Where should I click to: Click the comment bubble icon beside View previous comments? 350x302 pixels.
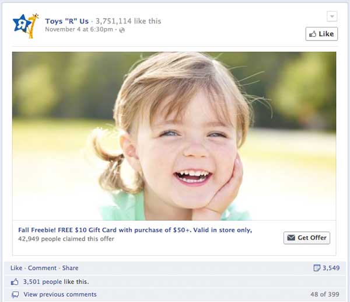tap(15, 295)
